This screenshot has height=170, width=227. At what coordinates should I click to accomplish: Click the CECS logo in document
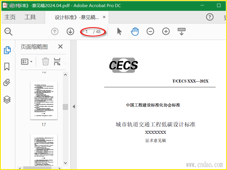123,65
